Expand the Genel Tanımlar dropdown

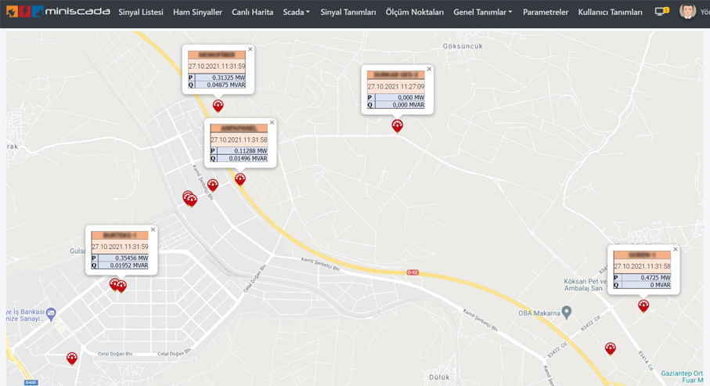pos(482,13)
